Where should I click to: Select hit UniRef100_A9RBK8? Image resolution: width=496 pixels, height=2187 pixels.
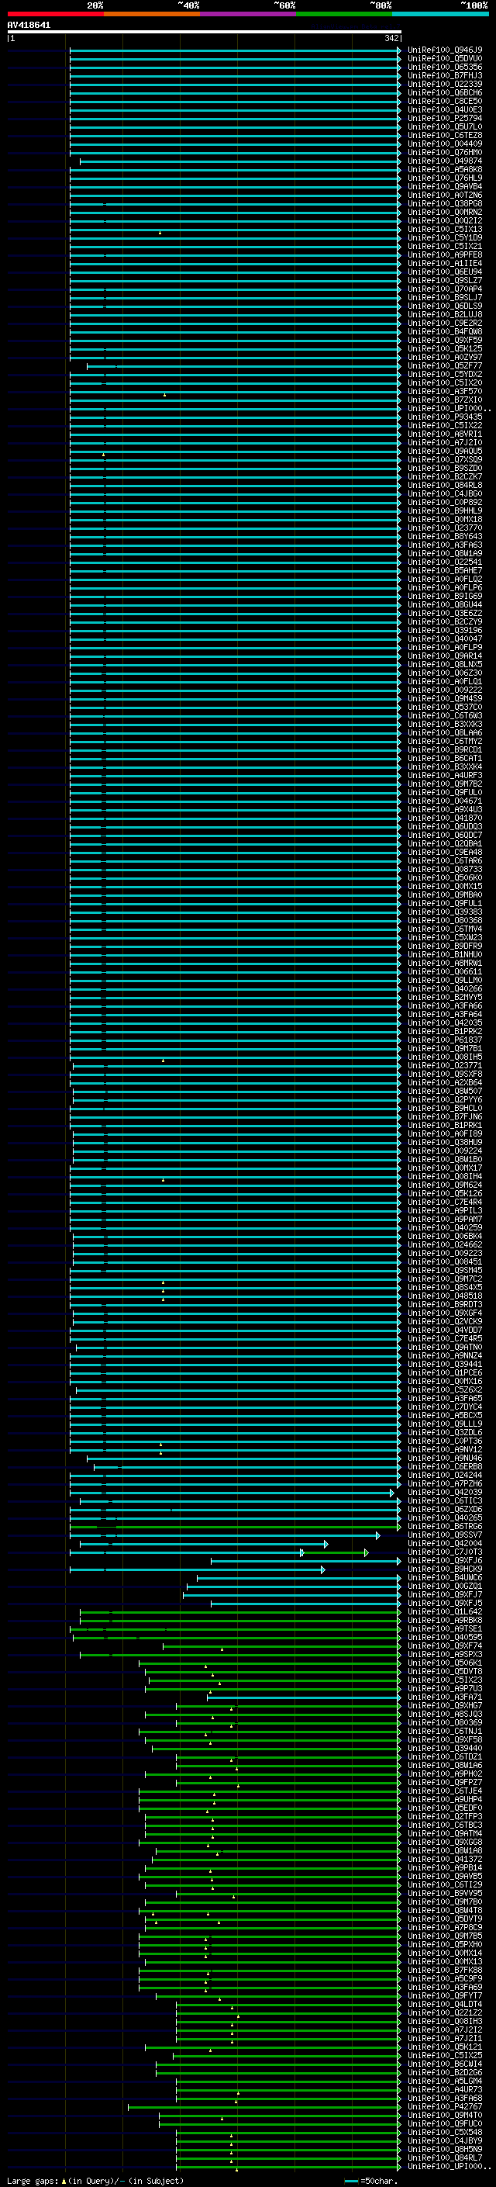tap(445, 1620)
